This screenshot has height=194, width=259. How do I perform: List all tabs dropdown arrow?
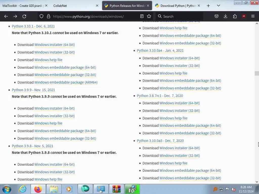[218, 6]
